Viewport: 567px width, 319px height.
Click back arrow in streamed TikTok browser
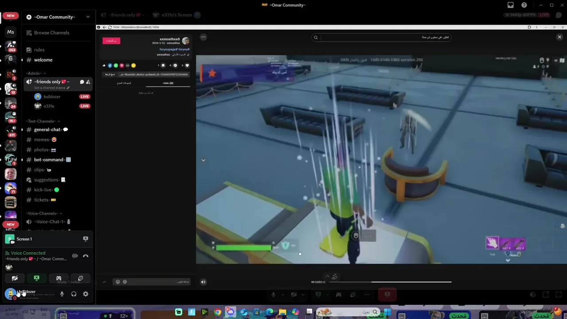pyautogui.click(x=105, y=27)
